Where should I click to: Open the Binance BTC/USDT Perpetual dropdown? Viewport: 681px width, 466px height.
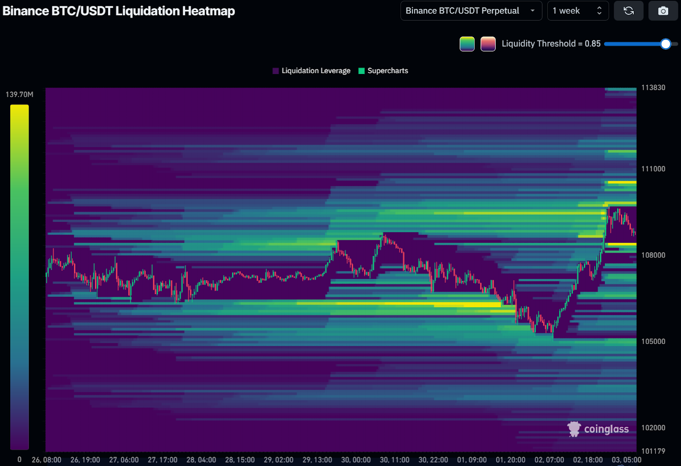pos(471,11)
